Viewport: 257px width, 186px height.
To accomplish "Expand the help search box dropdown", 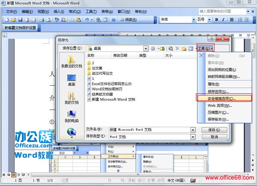I will point(248,12).
